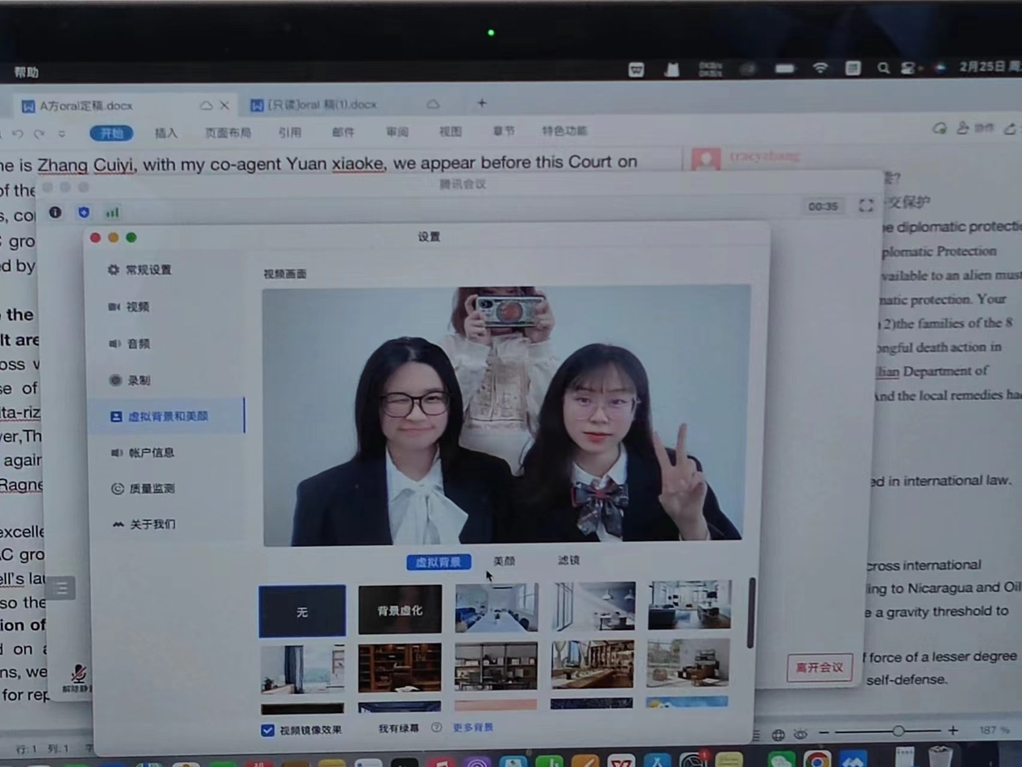Viewport: 1022px width, 767px height.
Task: Open the 更多背景 link
Action: 472,727
